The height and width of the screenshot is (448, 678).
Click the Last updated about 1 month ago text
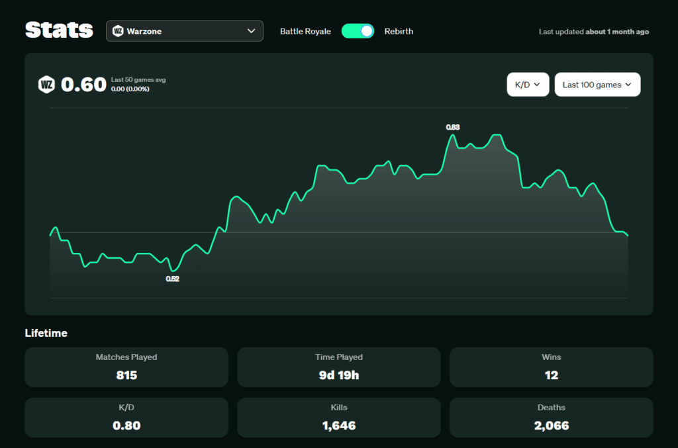click(594, 31)
